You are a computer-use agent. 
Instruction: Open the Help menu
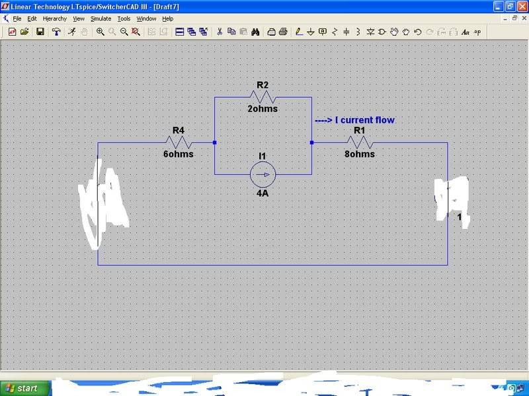[168, 19]
